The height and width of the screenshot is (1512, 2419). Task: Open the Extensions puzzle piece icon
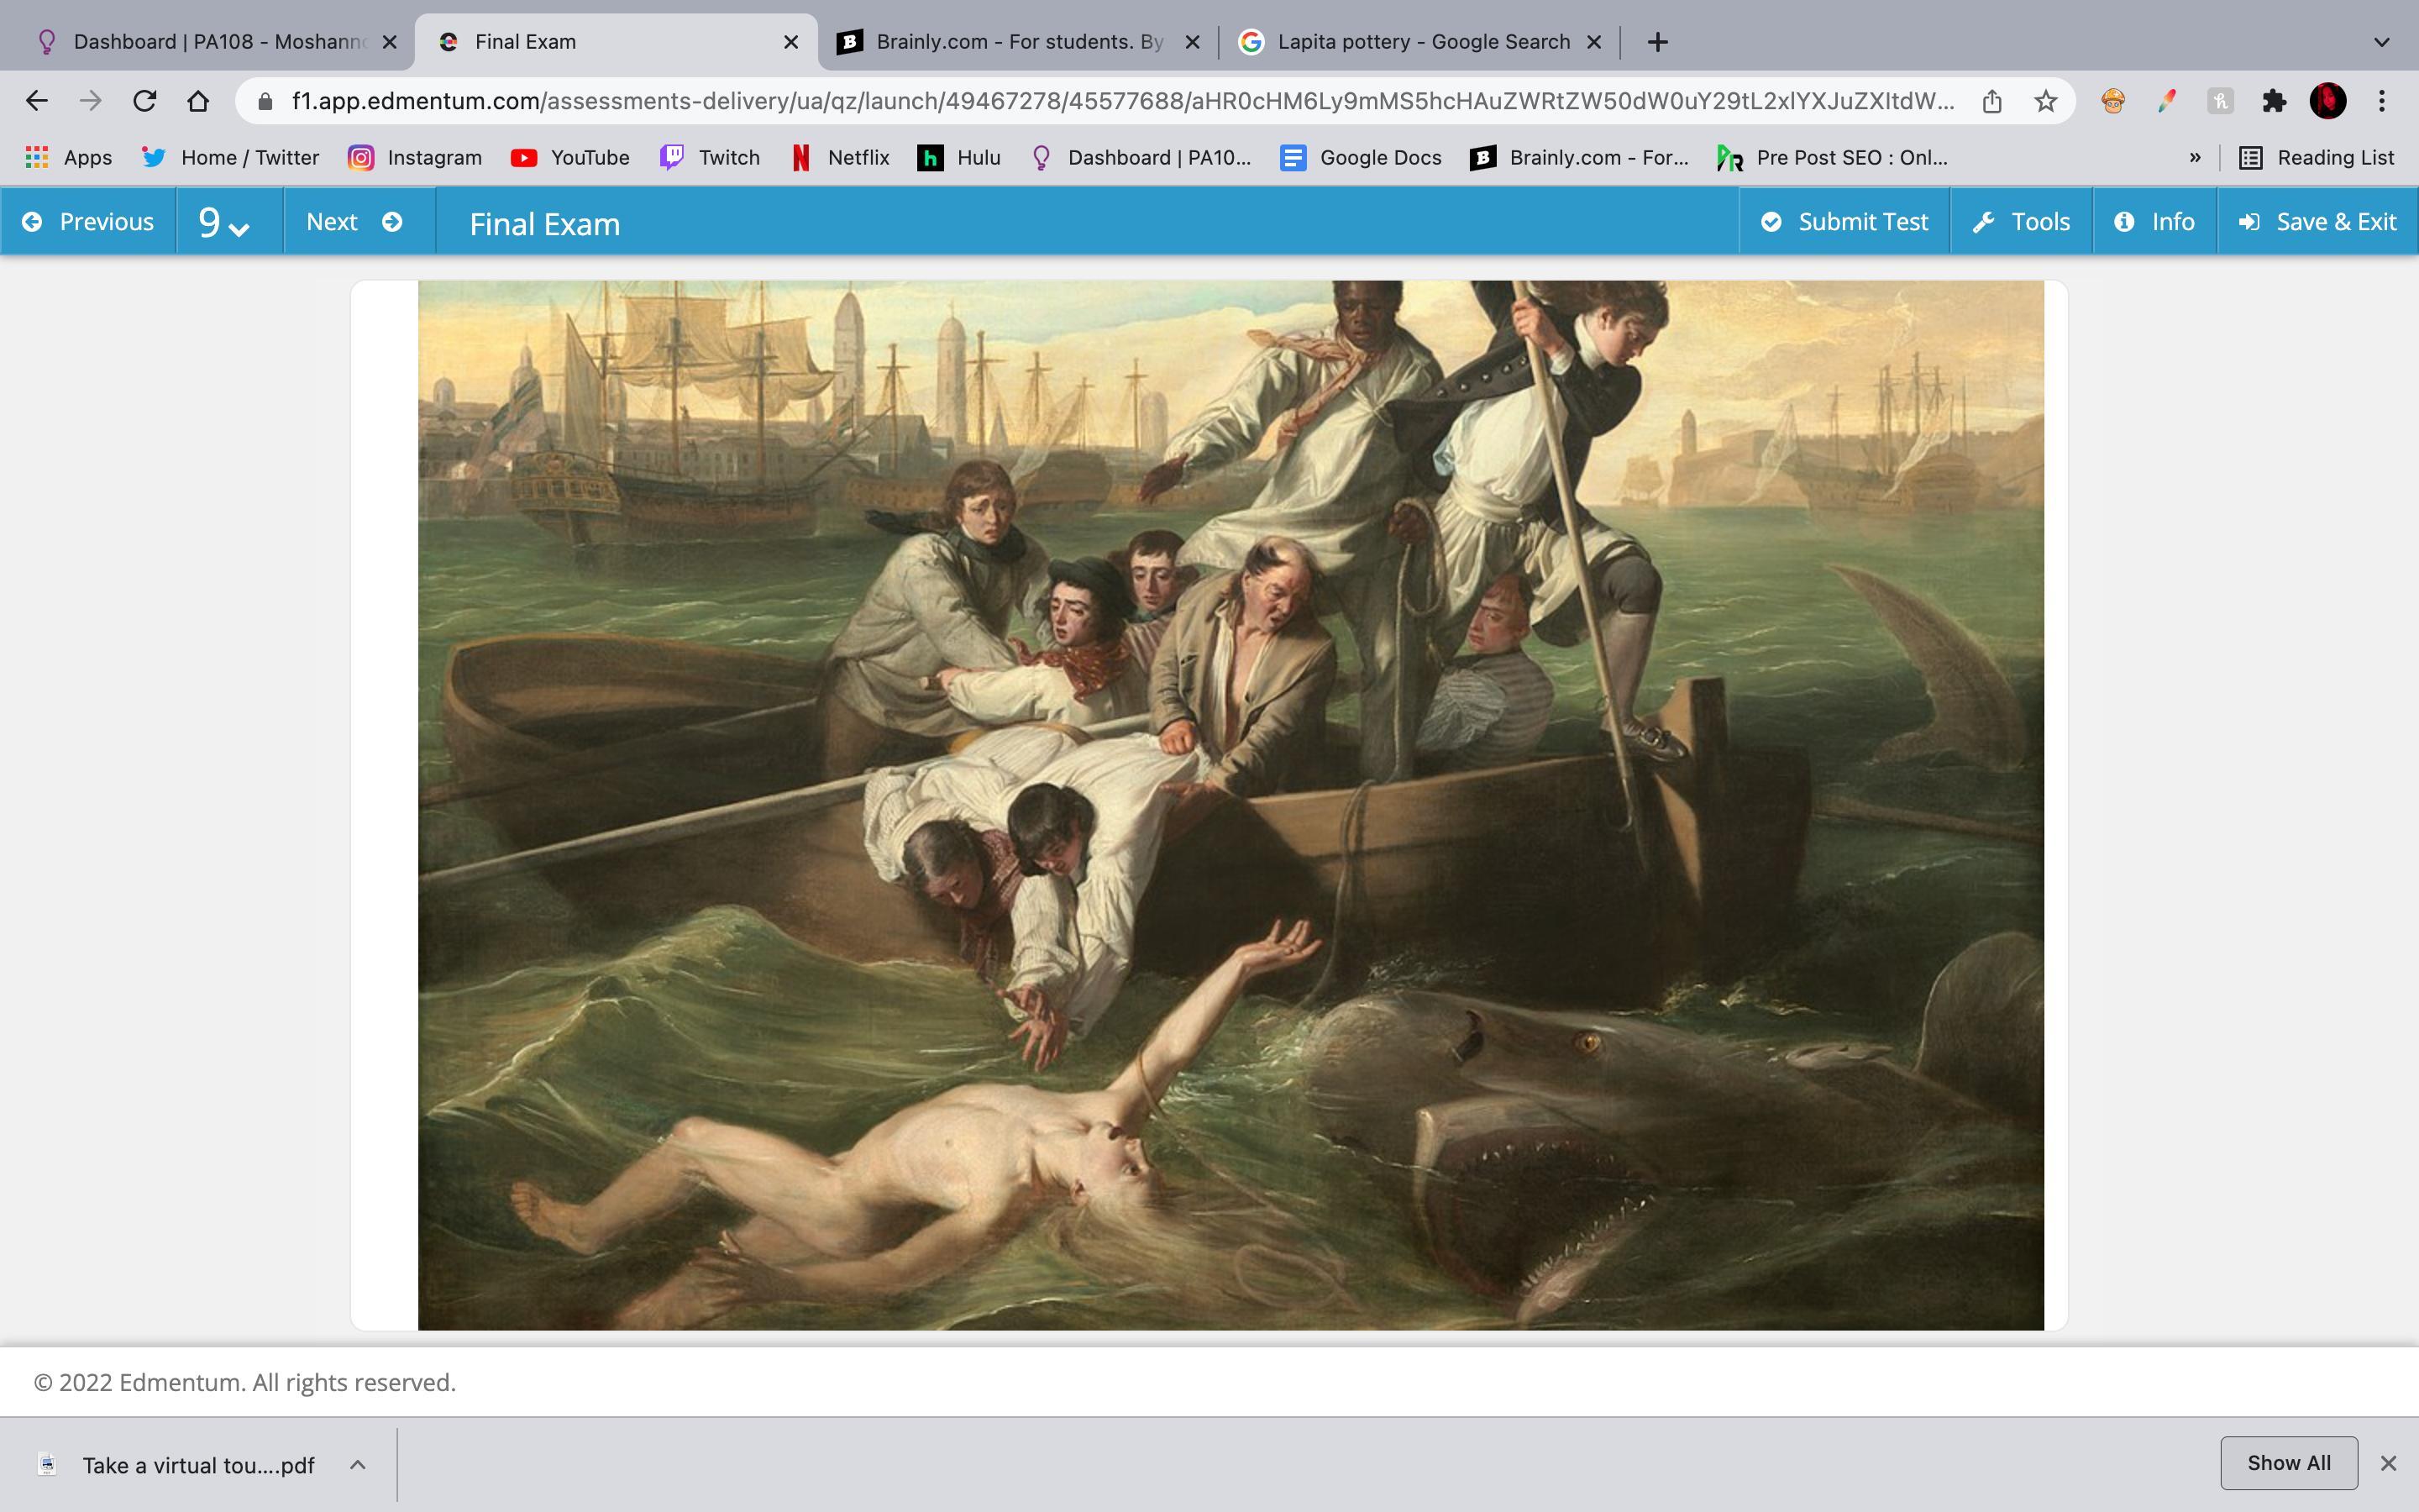[2273, 101]
